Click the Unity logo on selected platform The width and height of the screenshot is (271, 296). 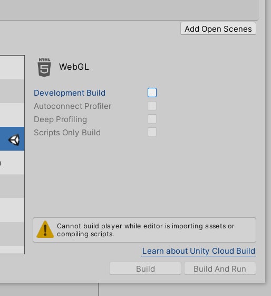[x=14, y=140]
